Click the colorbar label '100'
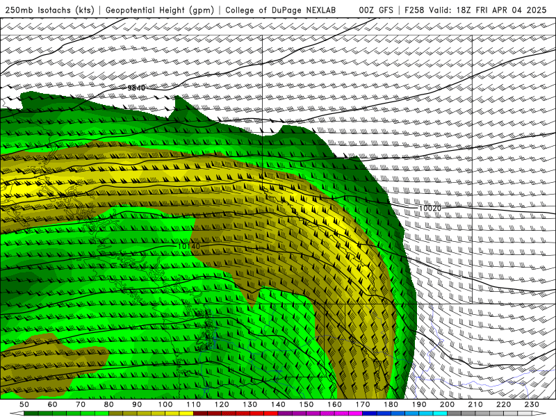556x417 pixels. click(x=165, y=404)
